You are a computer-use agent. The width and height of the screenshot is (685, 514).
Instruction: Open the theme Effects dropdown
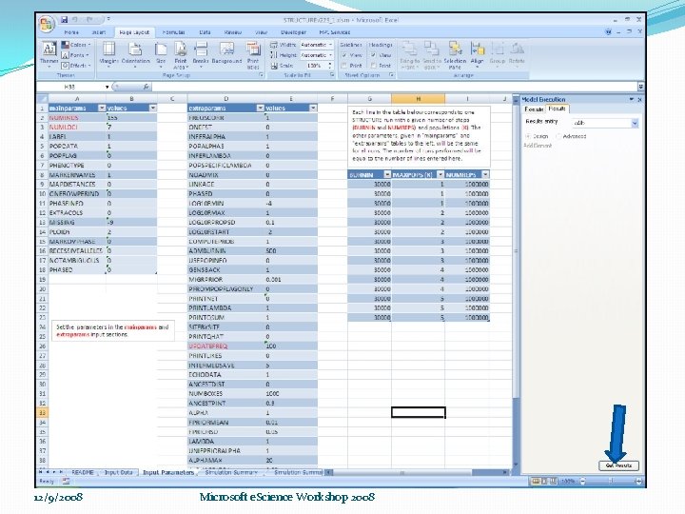coord(76,66)
